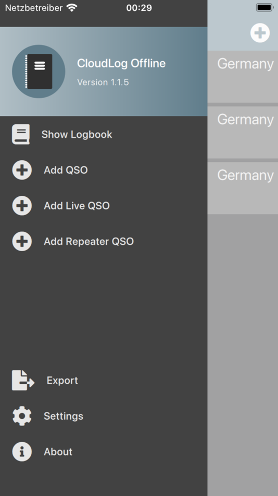Choose the Add Live QSO menu item
Viewport: 278px width, 496px height.
pos(104,206)
